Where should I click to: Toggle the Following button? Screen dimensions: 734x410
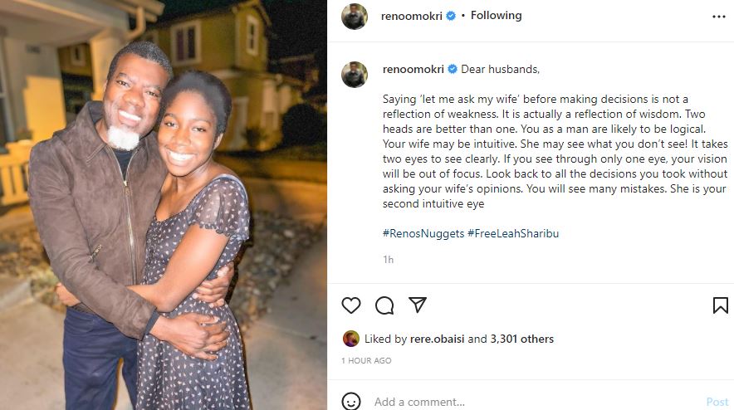496,16
